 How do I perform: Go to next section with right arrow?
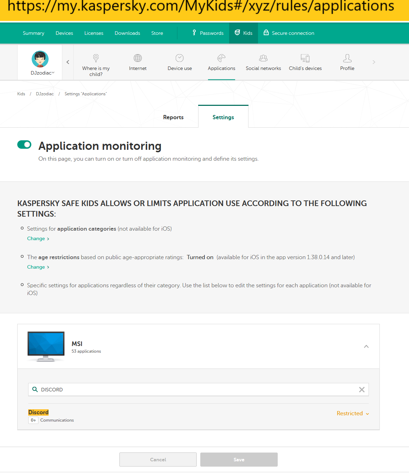(374, 62)
